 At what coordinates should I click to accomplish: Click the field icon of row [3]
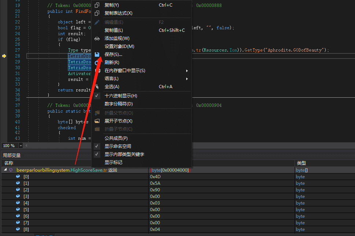pyautogui.click(x=18, y=196)
